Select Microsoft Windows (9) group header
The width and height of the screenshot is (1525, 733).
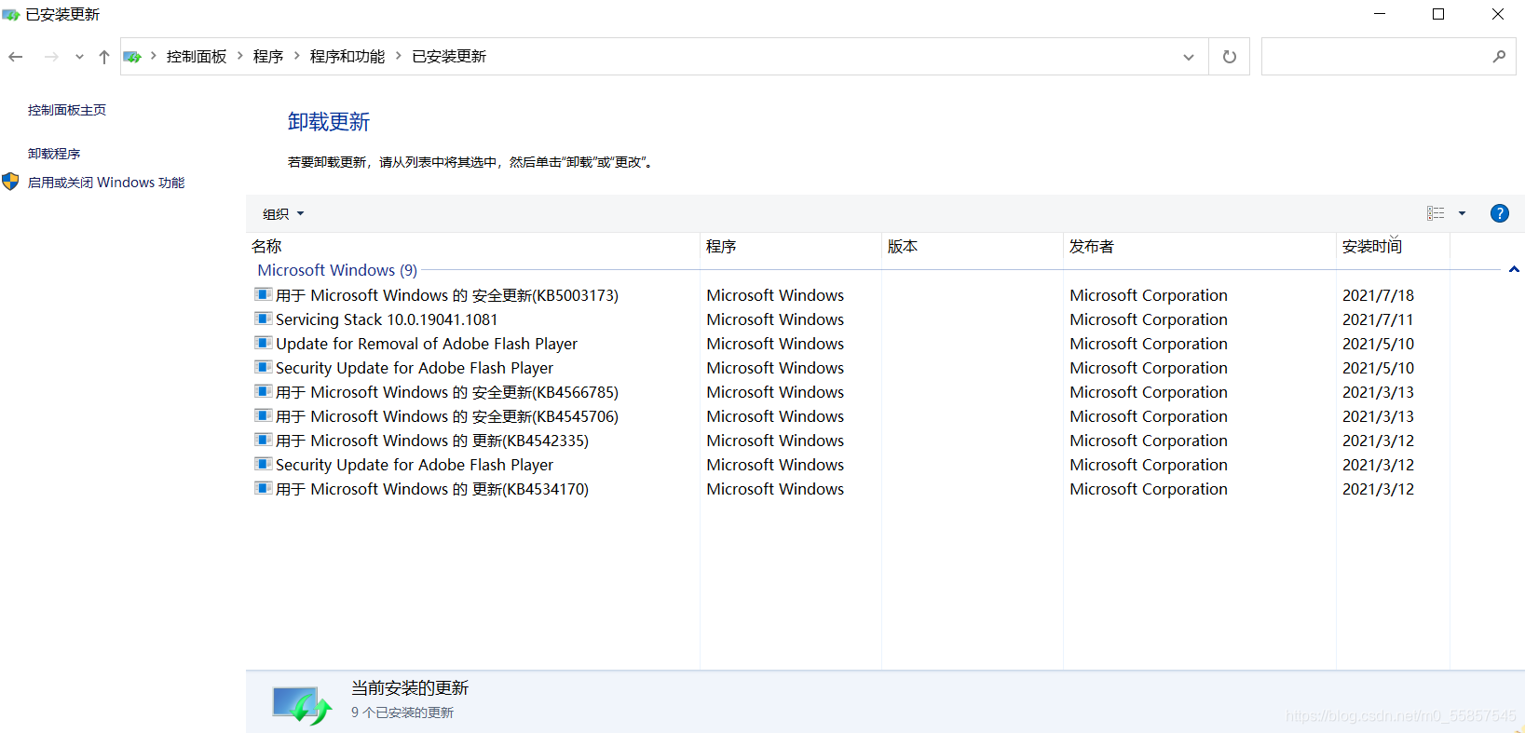[x=337, y=270]
